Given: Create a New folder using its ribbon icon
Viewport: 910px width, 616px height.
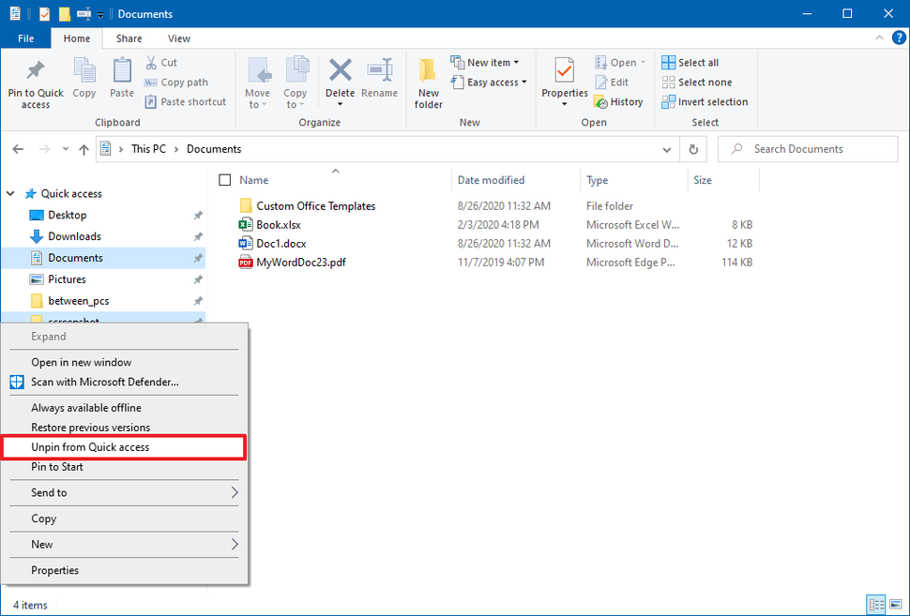Looking at the screenshot, I should point(428,83).
